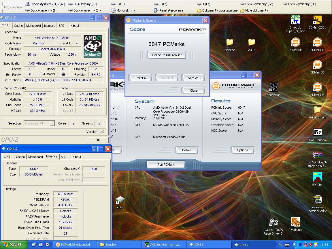Open the cpuz desktop shortcut
The height and width of the screenshot is (249, 332).
120,202
